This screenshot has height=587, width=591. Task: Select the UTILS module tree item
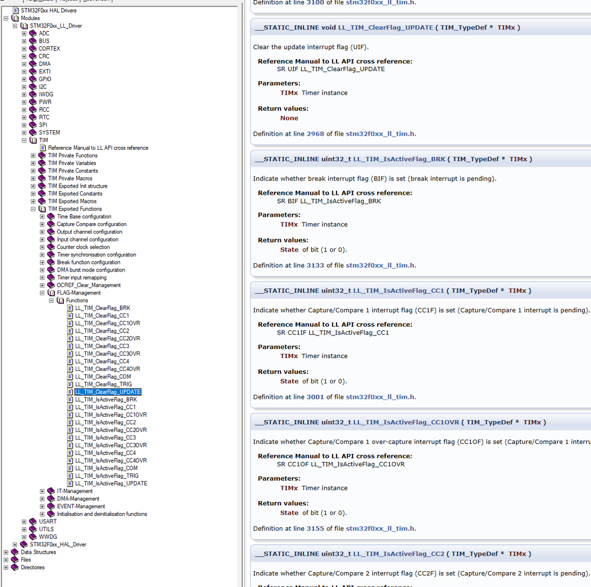pyautogui.click(x=46, y=530)
